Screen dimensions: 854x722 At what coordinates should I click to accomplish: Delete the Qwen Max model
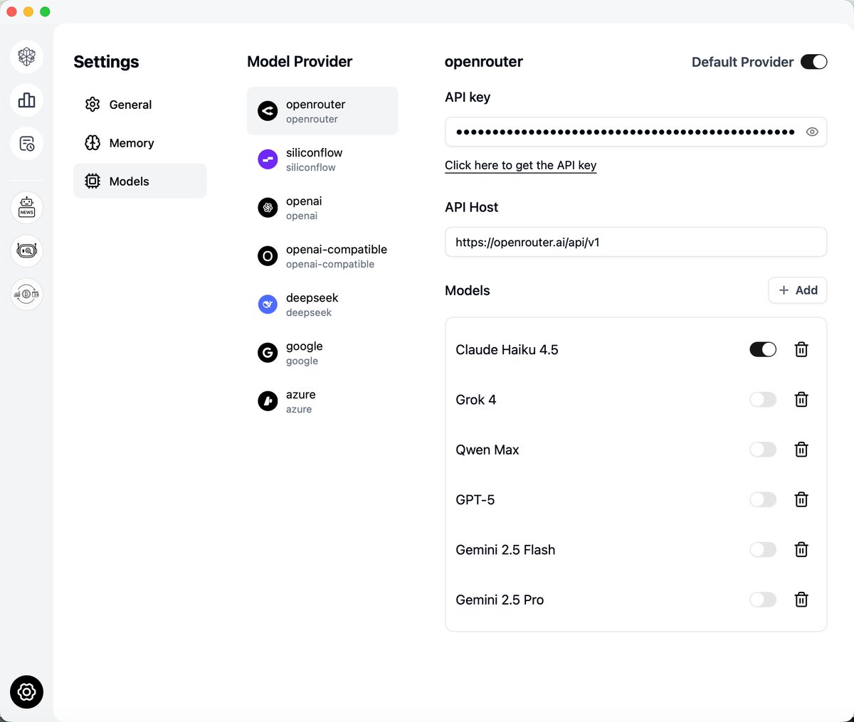tap(801, 450)
